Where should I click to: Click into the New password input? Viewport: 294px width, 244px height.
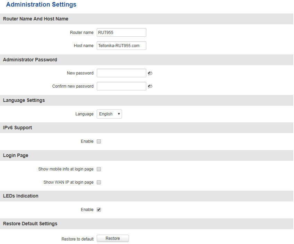(121, 73)
